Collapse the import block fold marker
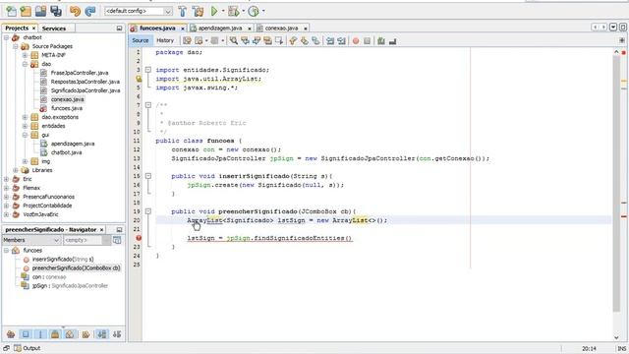This screenshot has width=629, height=354. [x=148, y=70]
